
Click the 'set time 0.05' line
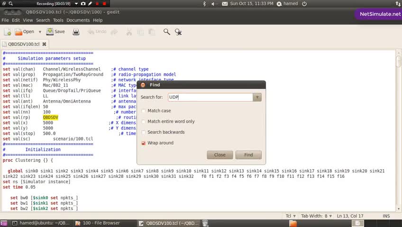(19, 187)
